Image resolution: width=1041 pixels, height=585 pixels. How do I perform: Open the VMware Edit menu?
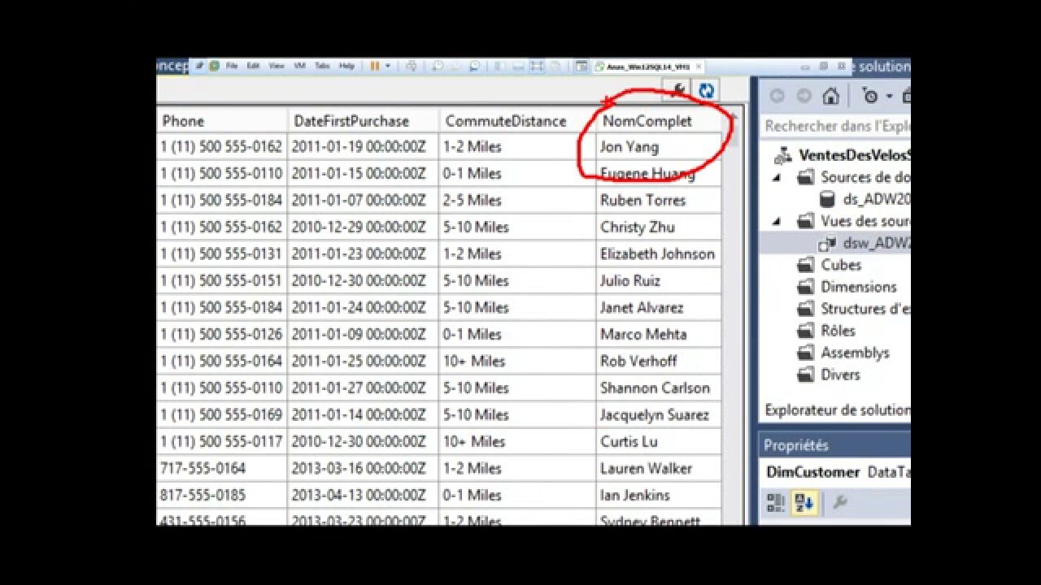coord(254,66)
